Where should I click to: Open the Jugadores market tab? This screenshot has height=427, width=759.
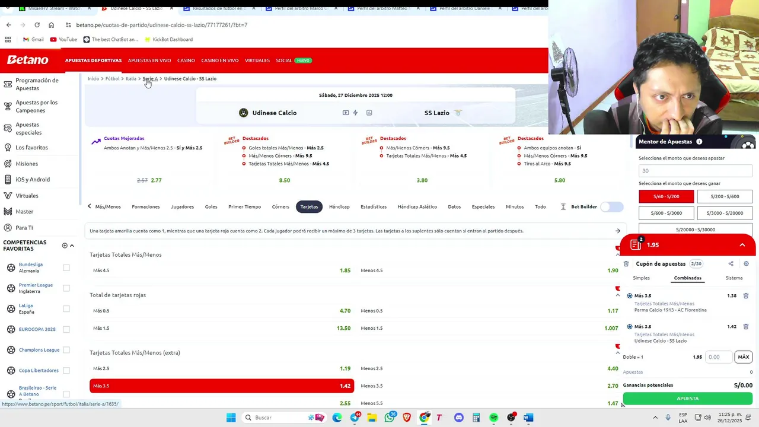182,207
